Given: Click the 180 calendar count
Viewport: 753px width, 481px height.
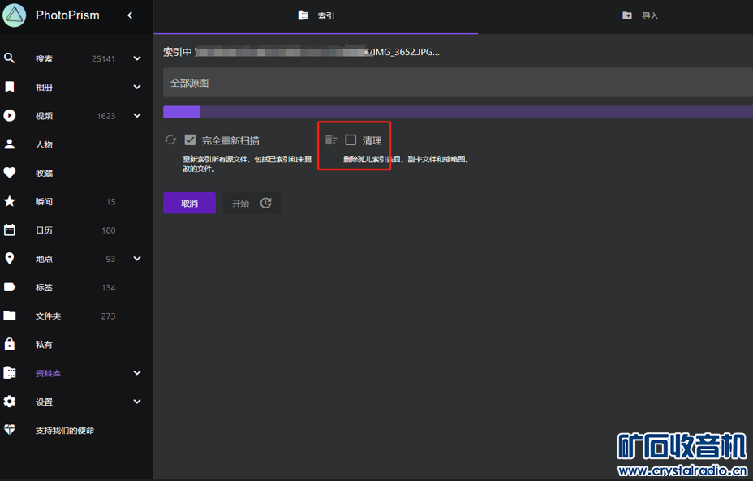Looking at the screenshot, I should coord(108,230).
